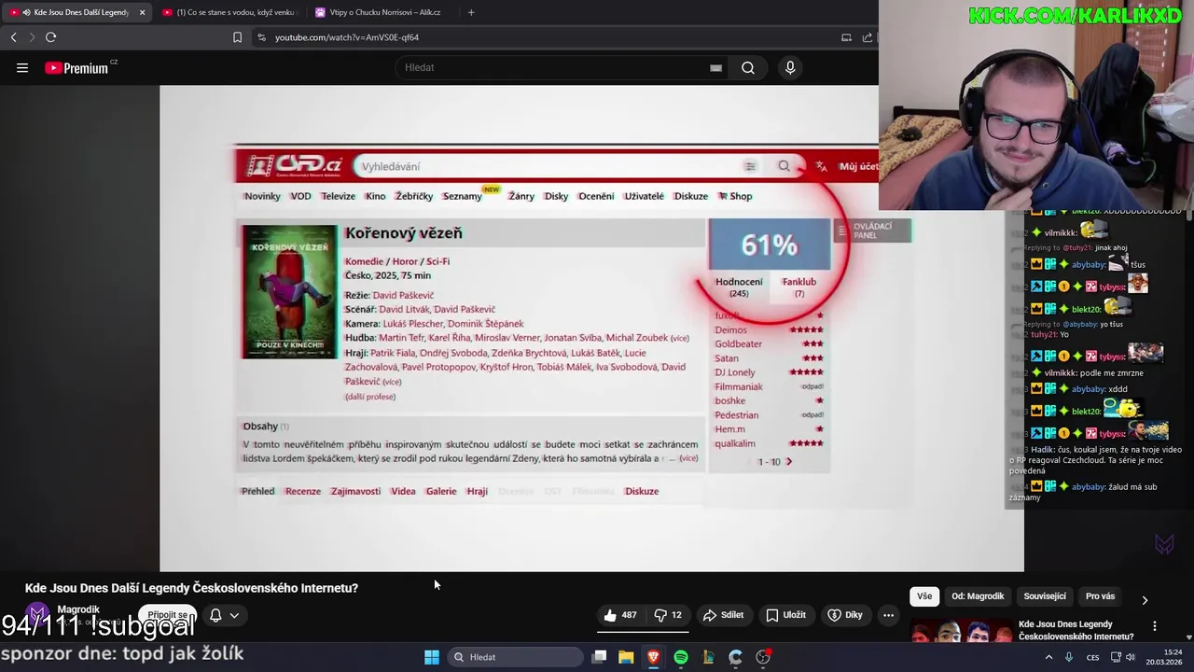Click the YouTube search magnifier button
1194x672 pixels.
[748, 67]
